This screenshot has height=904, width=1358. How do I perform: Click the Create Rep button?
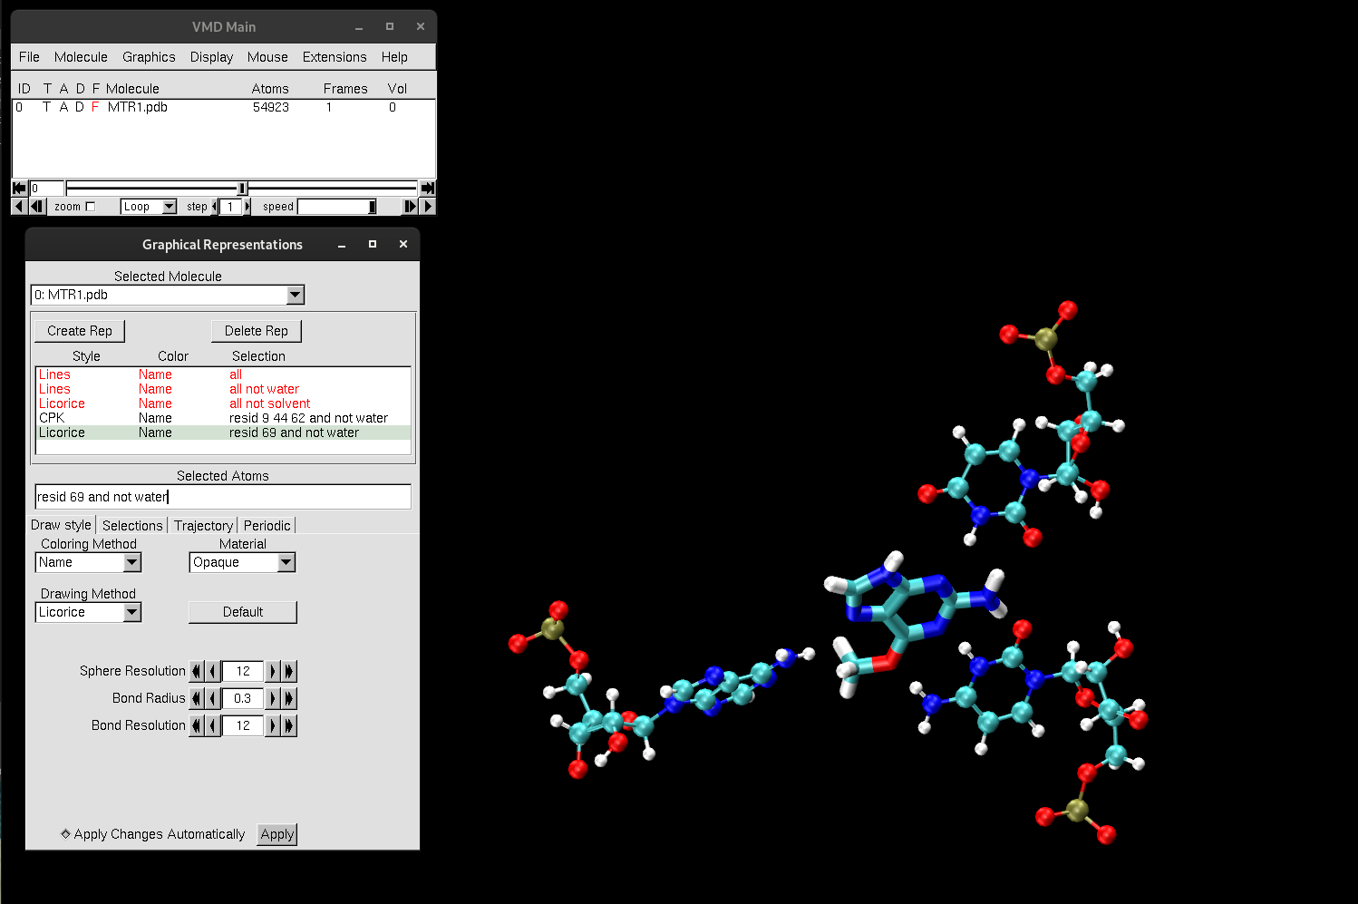click(80, 331)
